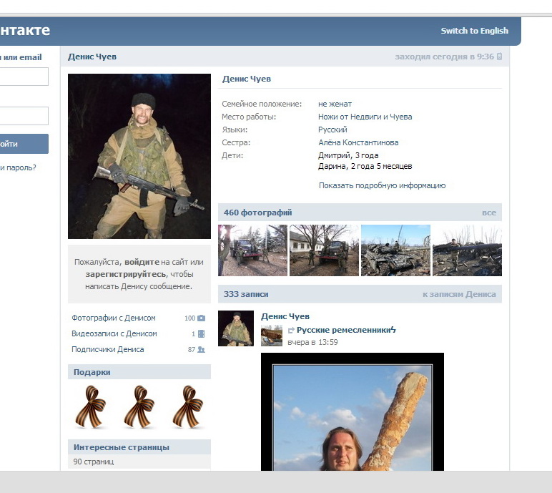Click the film icon beside Видеозаписи с Денисом
552x493 pixels.
click(x=202, y=333)
